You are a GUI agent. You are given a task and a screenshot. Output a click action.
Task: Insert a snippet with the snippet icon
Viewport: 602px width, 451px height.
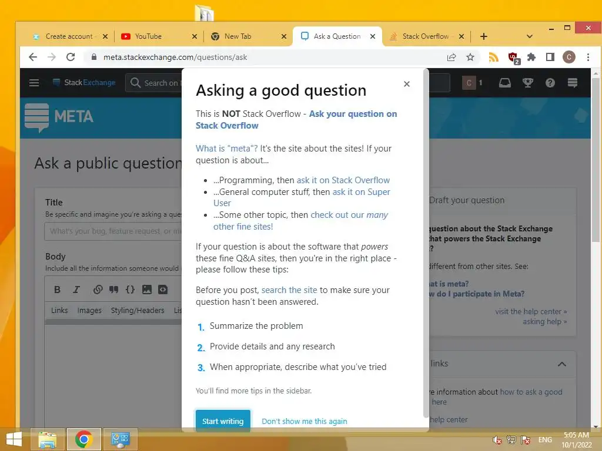163,290
